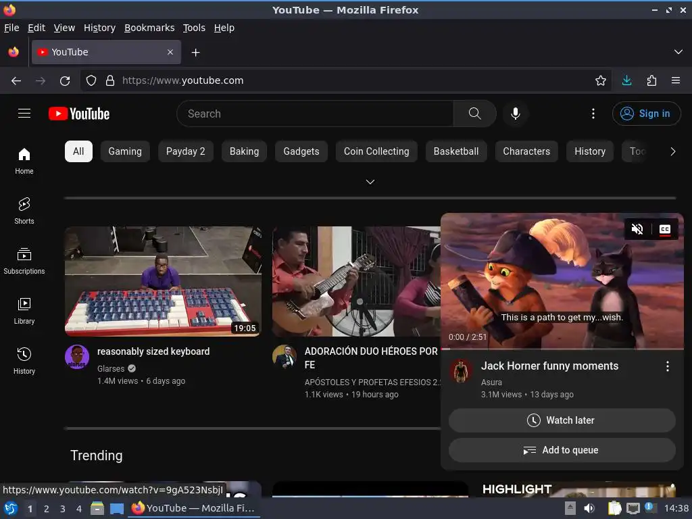Click Add to queue button
This screenshot has height=519, width=692.
click(x=562, y=450)
